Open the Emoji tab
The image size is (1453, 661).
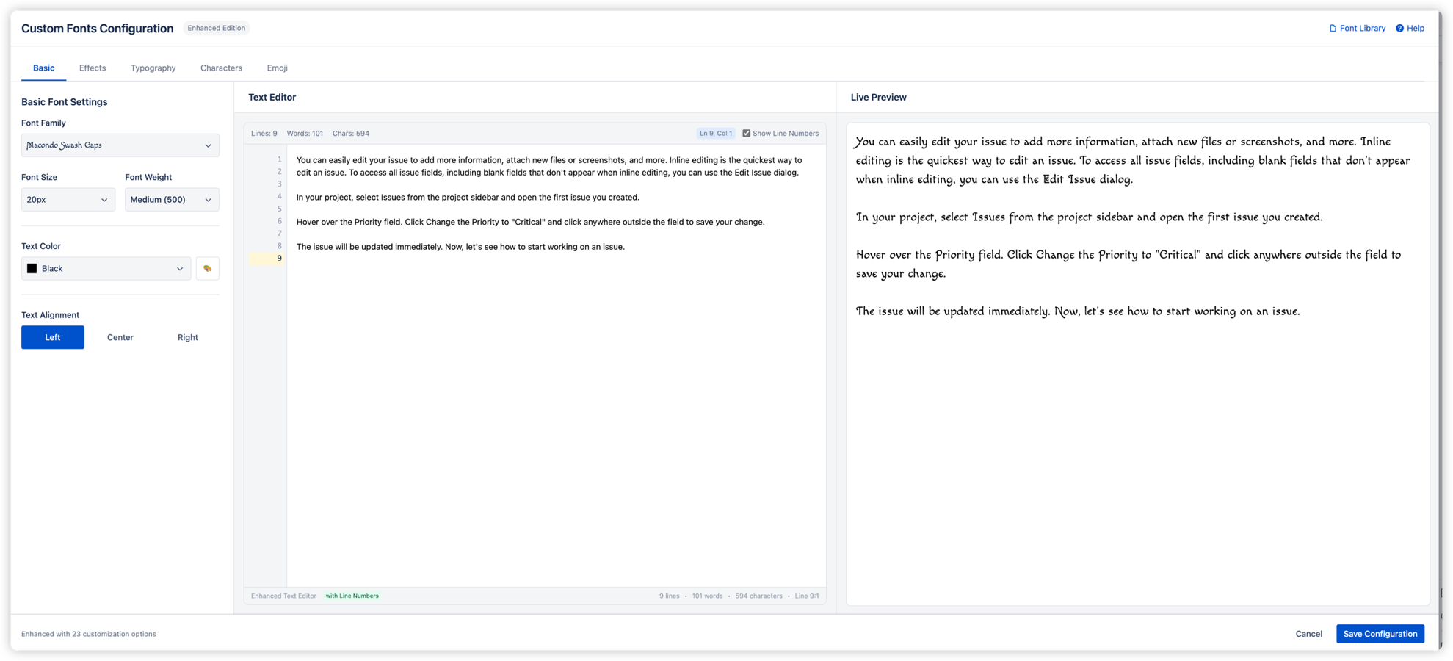(x=277, y=68)
